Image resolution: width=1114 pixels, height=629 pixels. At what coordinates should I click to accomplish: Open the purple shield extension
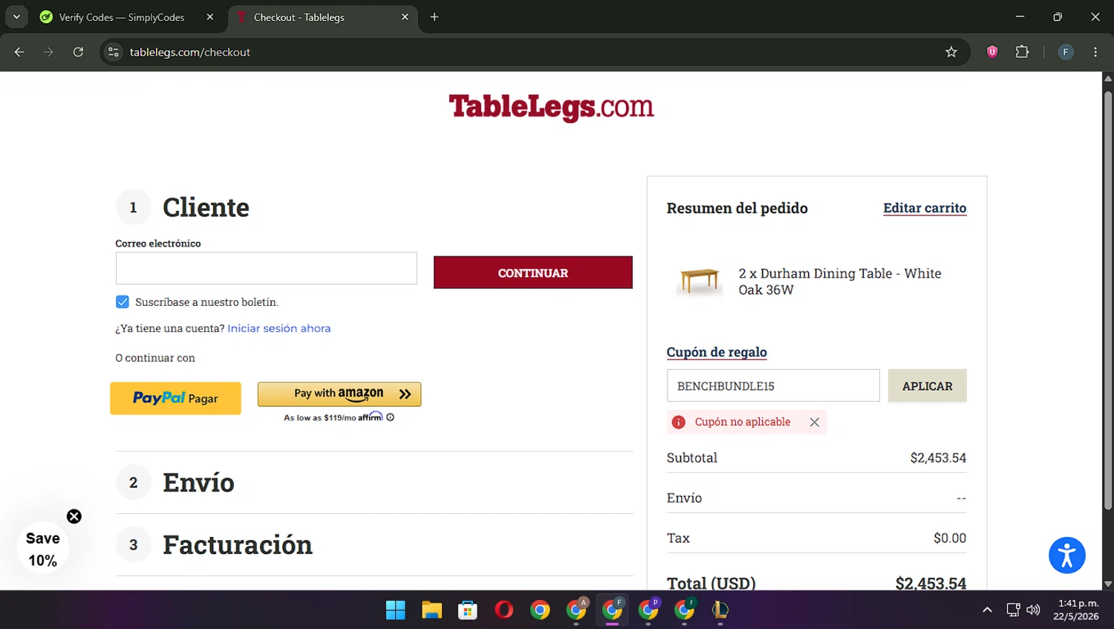pos(992,52)
